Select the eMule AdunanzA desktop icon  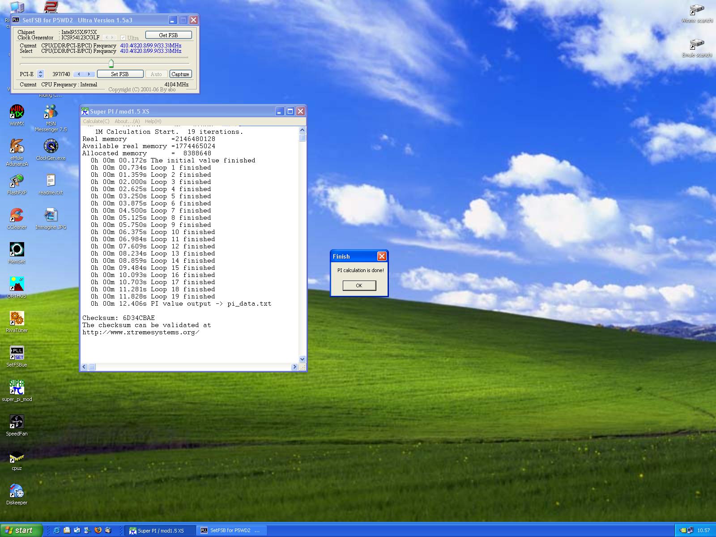(x=17, y=153)
